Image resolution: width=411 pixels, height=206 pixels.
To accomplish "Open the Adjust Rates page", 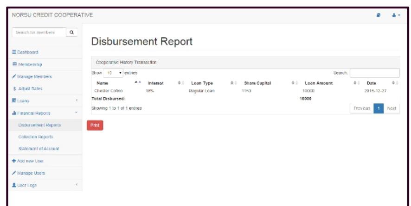I will (45, 88).
